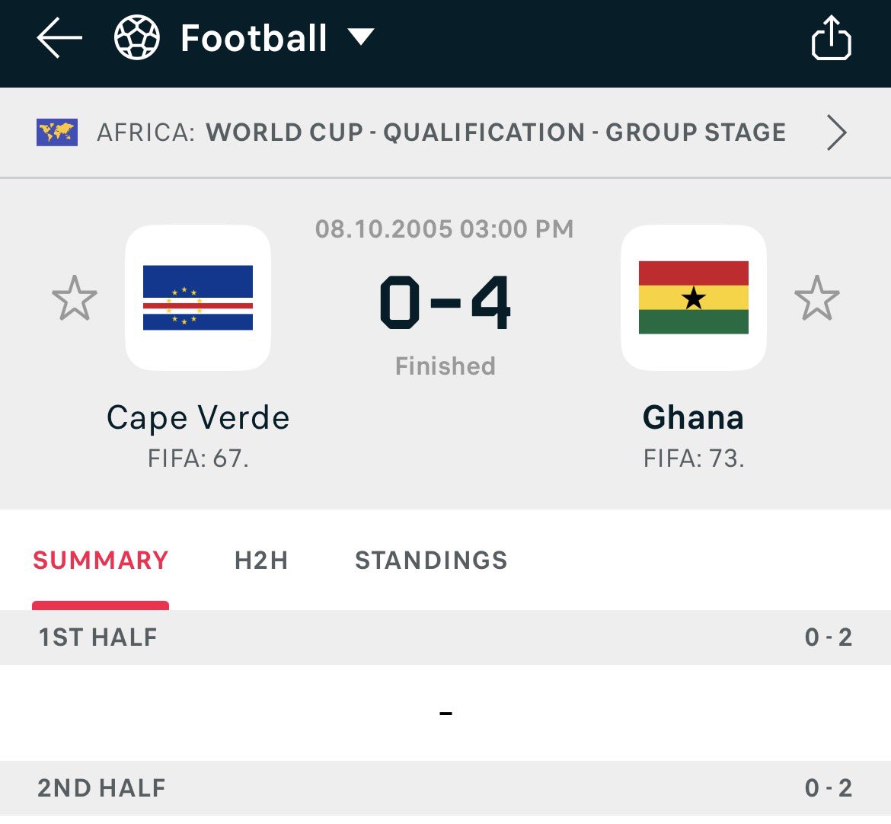Tap the 2nd Half header row
891x824 pixels.
pyautogui.click(x=445, y=789)
